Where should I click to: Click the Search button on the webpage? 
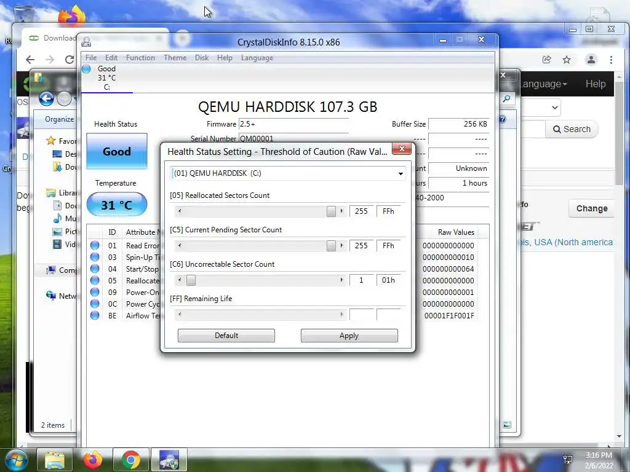pyautogui.click(x=572, y=129)
